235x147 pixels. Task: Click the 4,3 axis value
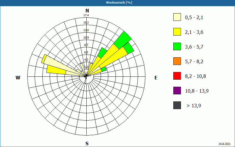click(86, 60)
